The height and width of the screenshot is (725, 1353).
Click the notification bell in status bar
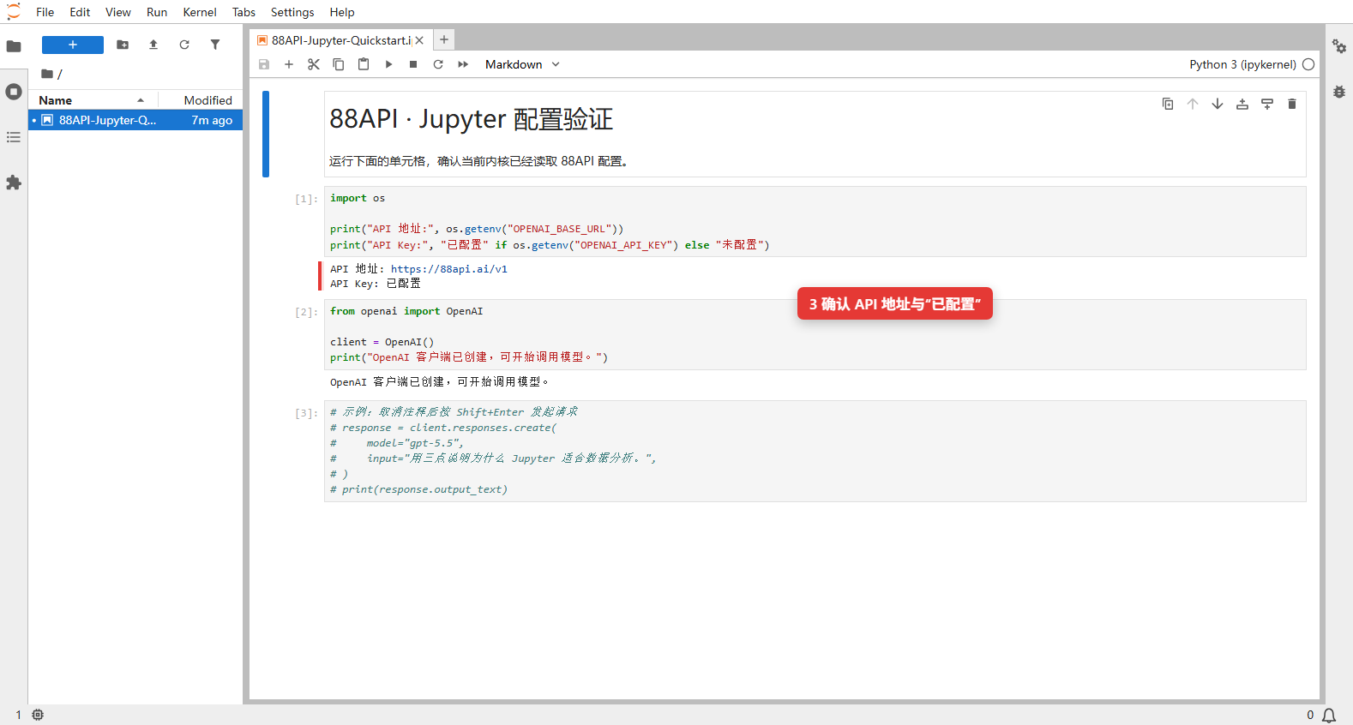tap(1329, 715)
